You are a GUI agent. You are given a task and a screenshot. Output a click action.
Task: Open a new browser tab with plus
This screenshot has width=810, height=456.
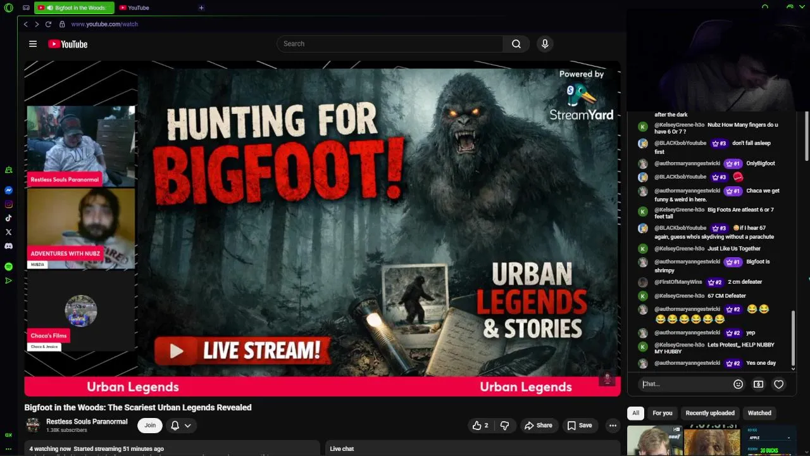(x=201, y=8)
